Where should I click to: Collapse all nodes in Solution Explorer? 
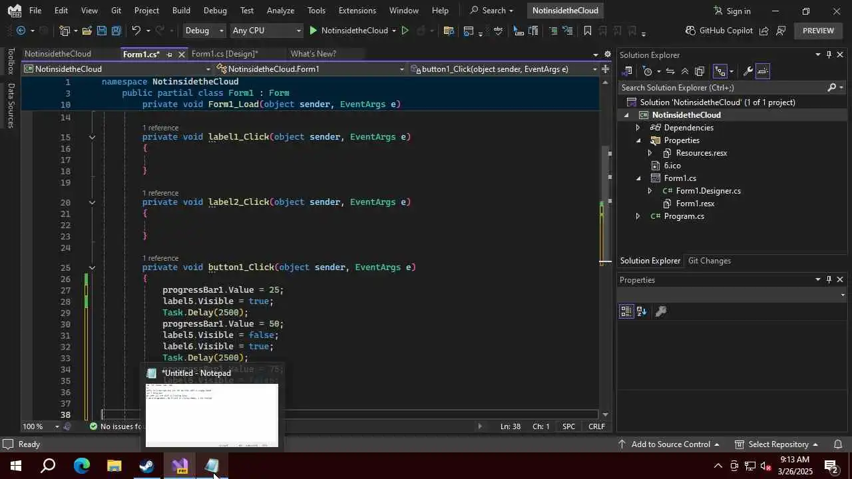coord(684,71)
